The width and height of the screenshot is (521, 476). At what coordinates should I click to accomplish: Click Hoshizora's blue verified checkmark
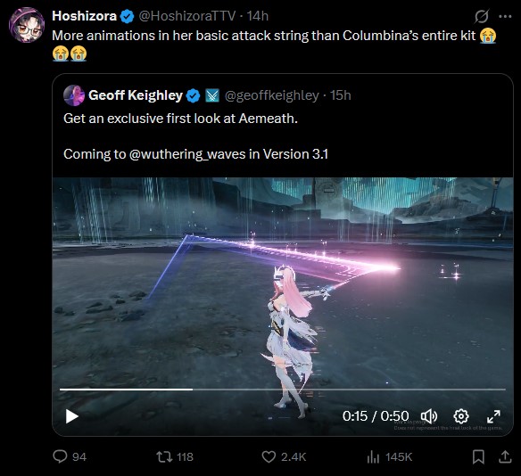tap(127, 16)
